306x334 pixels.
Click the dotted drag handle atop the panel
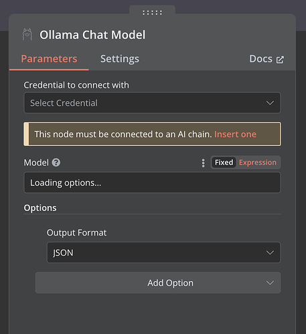[152, 13]
